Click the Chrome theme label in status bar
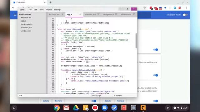 [x=118, y=96]
